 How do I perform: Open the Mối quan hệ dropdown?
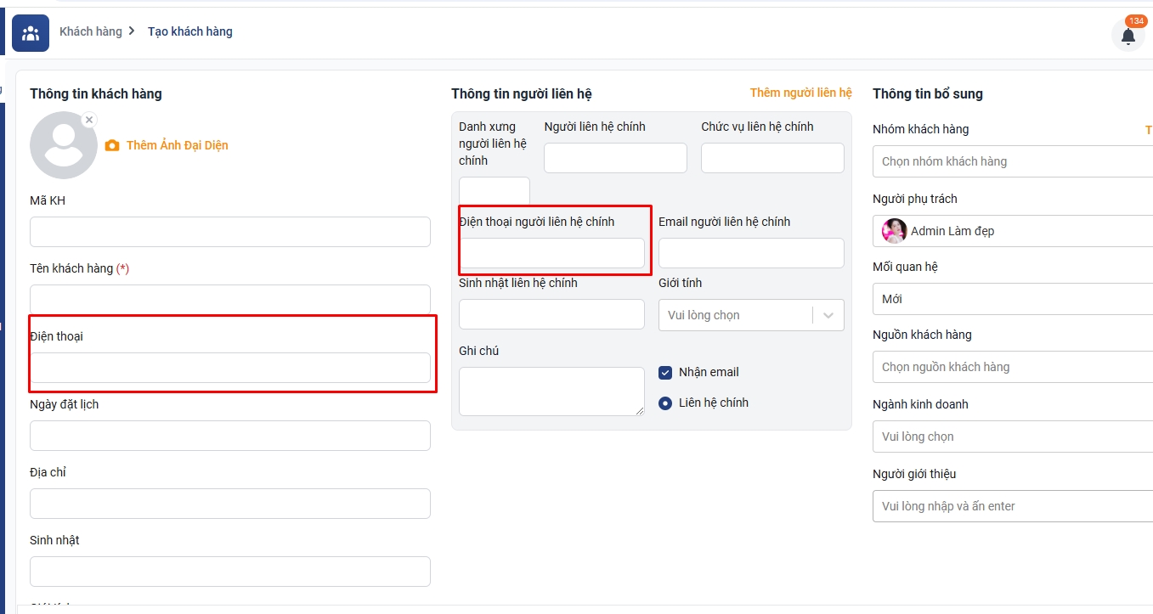(1013, 299)
